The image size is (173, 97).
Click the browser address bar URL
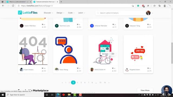(x=37, y=6)
